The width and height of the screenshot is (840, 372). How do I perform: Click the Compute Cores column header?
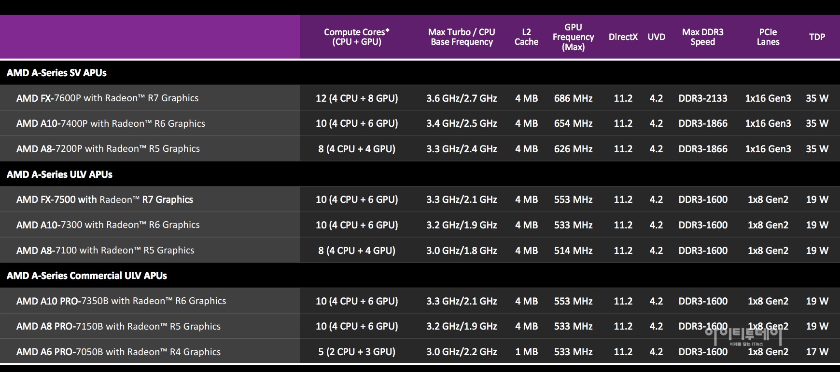[x=356, y=37]
